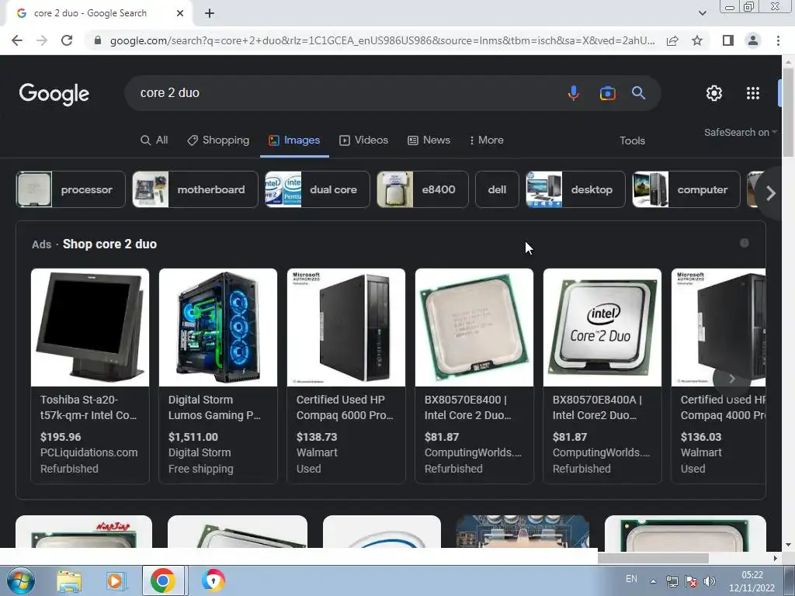Click the magnifier search button
Screen dimensions: 795x596
(x=638, y=93)
